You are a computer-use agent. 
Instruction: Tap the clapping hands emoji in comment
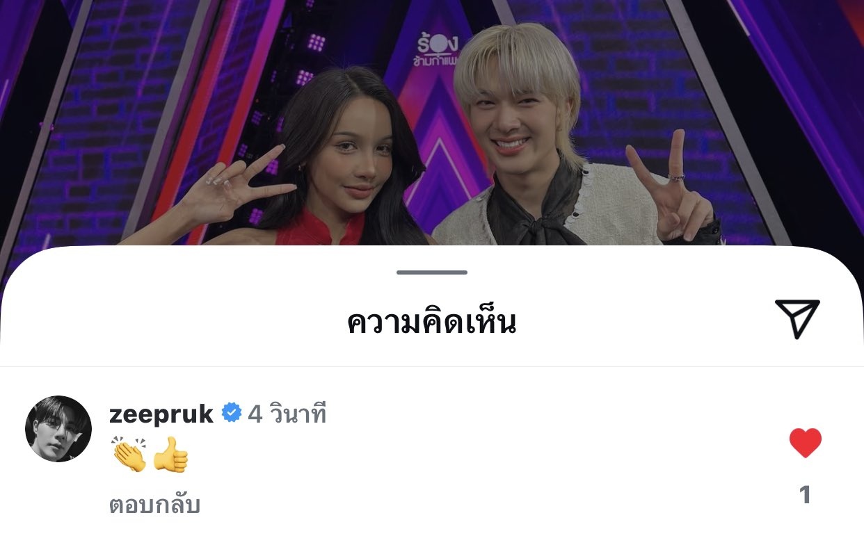[129, 455]
